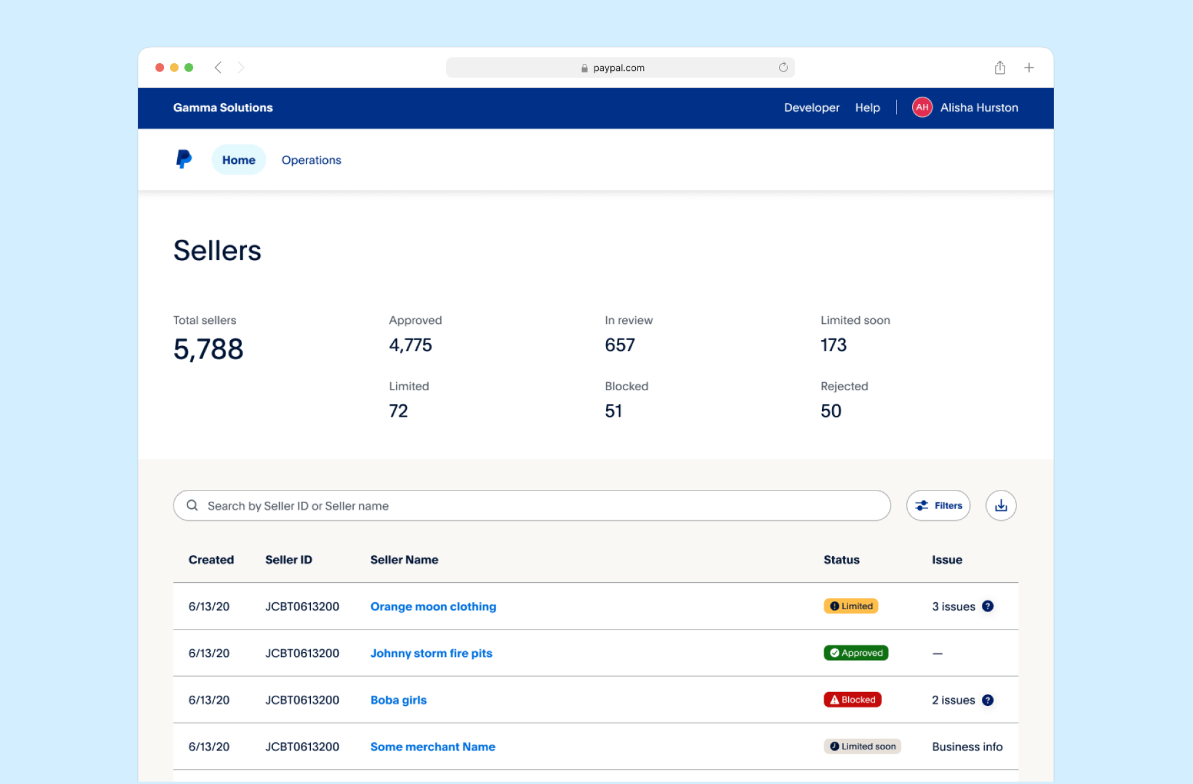1193x784 pixels.
Task: Click the Limited count 72
Action: coord(398,410)
